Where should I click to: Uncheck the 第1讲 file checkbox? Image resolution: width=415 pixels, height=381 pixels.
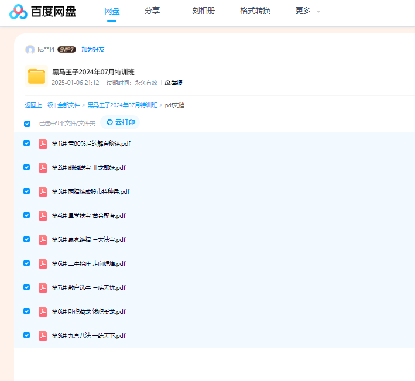(26, 143)
